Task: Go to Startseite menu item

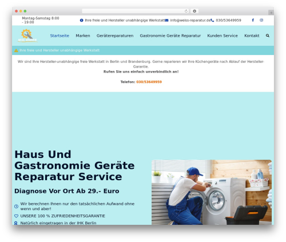Action: pyautogui.click(x=59, y=35)
